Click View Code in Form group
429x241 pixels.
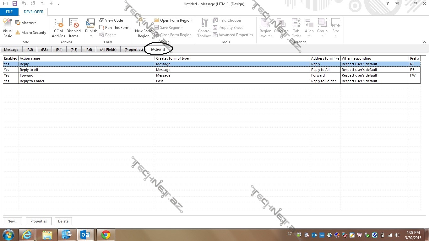click(x=111, y=20)
